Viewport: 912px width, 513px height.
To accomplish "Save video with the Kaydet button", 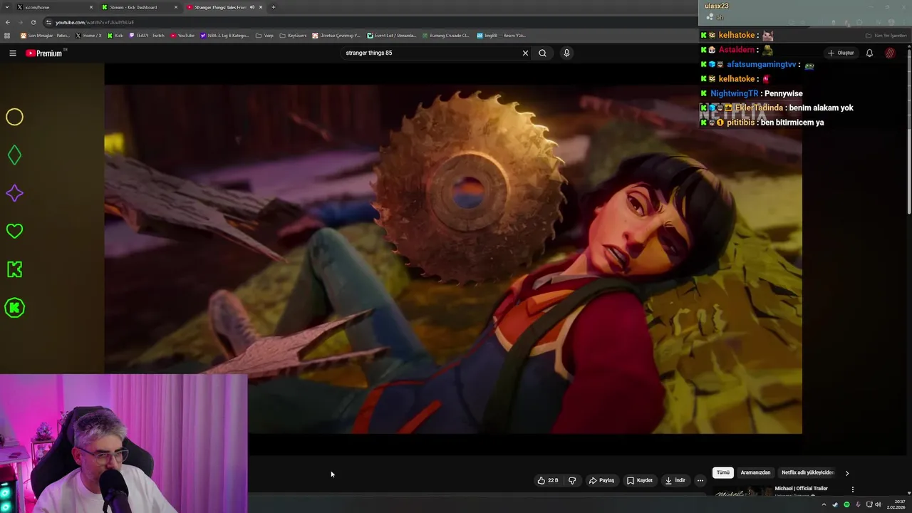I will (640, 480).
